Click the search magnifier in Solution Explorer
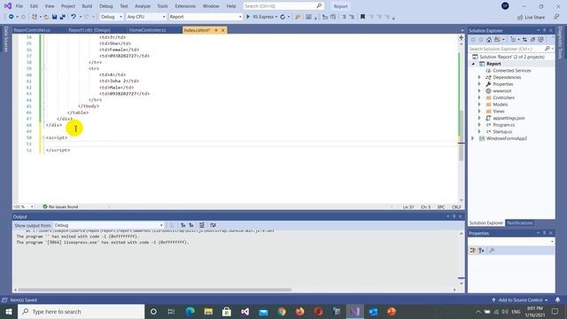This screenshot has height=319, width=567. pos(548,49)
